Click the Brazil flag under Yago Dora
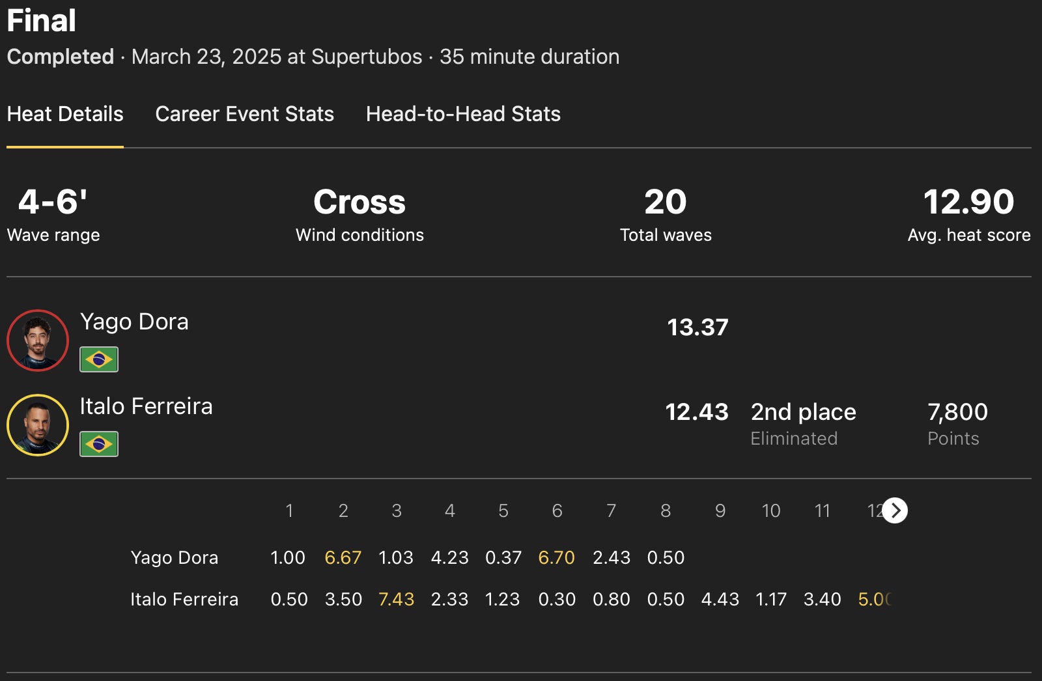The width and height of the screenshot is (1042, 681). (99, 359)
